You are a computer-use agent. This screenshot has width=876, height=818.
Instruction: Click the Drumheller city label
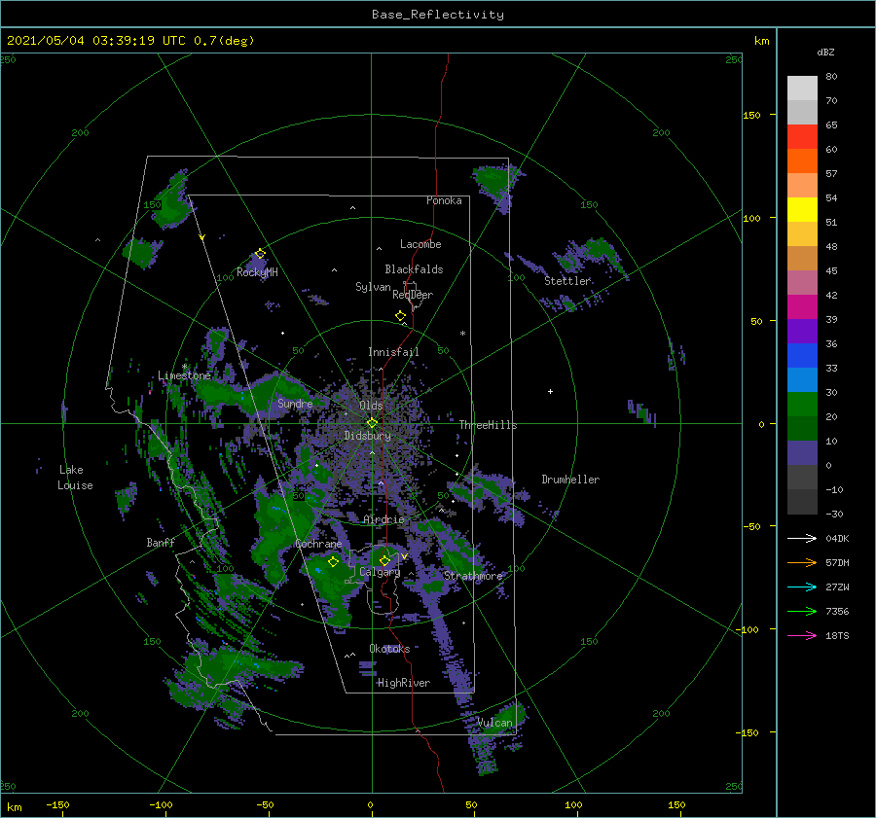click(x=570, y=480)
